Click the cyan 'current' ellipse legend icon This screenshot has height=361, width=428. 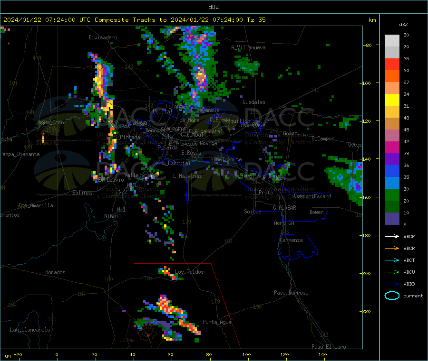pyautogui.click(x=392, y=296)
